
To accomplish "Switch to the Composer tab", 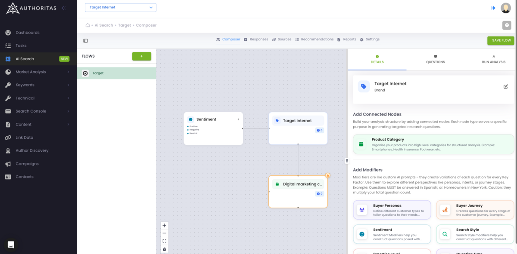I will pos(228,40).
